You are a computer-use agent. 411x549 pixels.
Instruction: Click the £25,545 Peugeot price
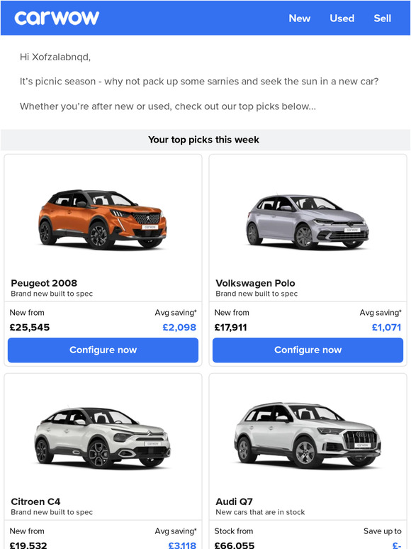[30, 328]
